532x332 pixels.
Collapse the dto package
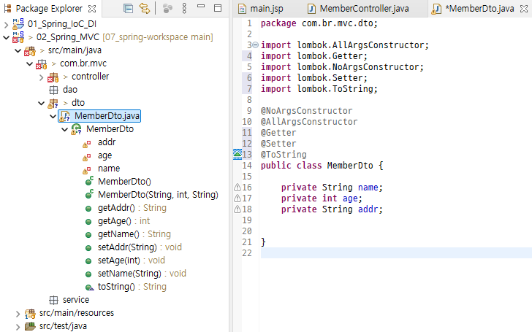click(42, 103)
